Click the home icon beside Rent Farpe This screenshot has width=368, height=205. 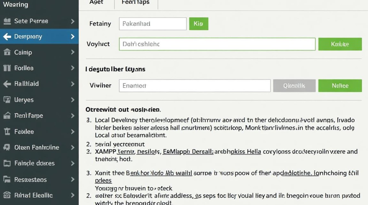tap(7, 116)
